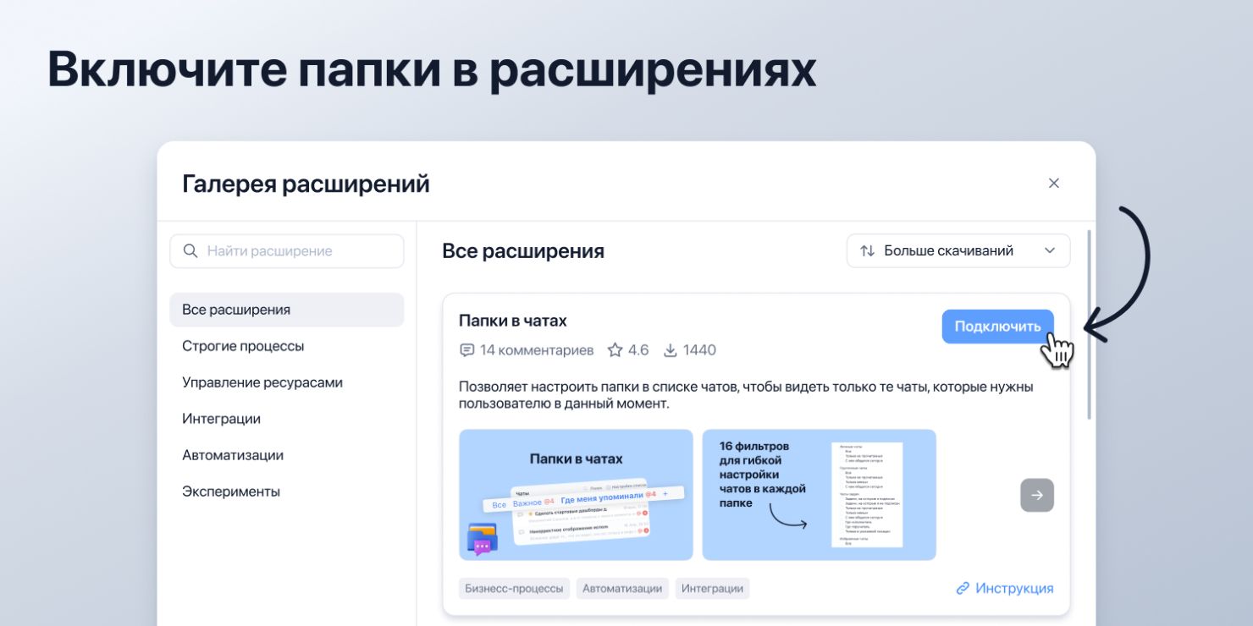Viewport: 1253px width, 626px height.
Task: Show next screenshot with arrow button
Action: click(1037, 495)
